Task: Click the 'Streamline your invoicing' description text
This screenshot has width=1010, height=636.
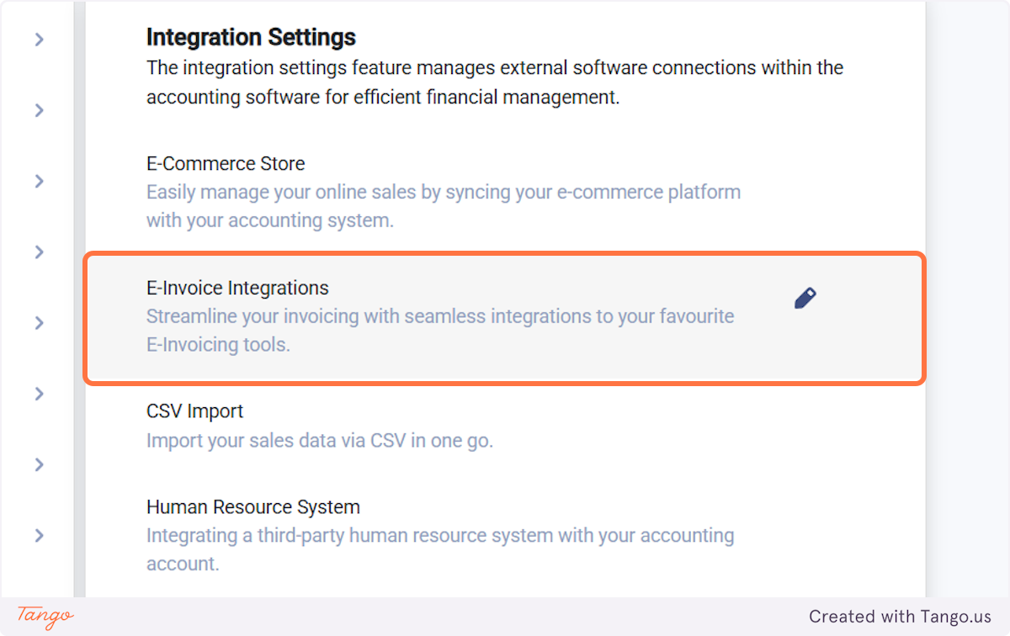Action: [x=439, y=316]
